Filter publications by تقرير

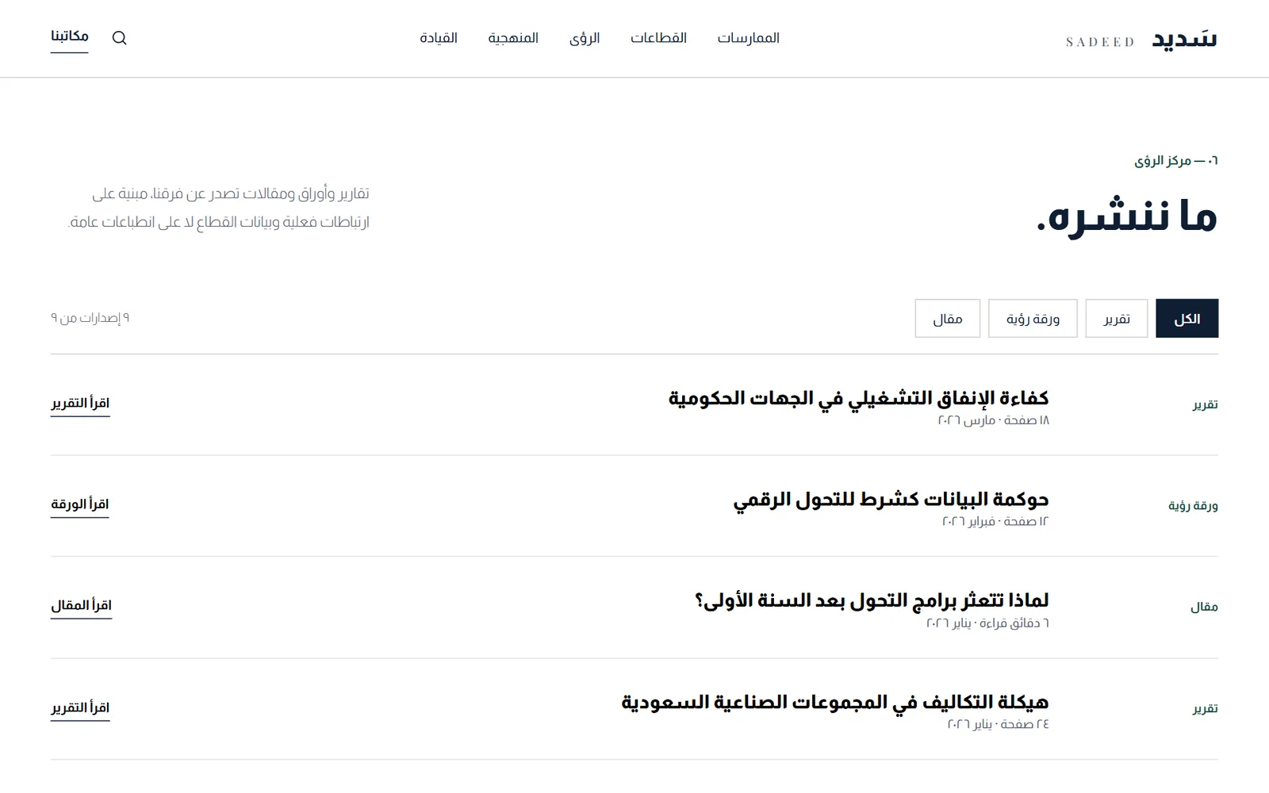click(x=1116, y=319)
